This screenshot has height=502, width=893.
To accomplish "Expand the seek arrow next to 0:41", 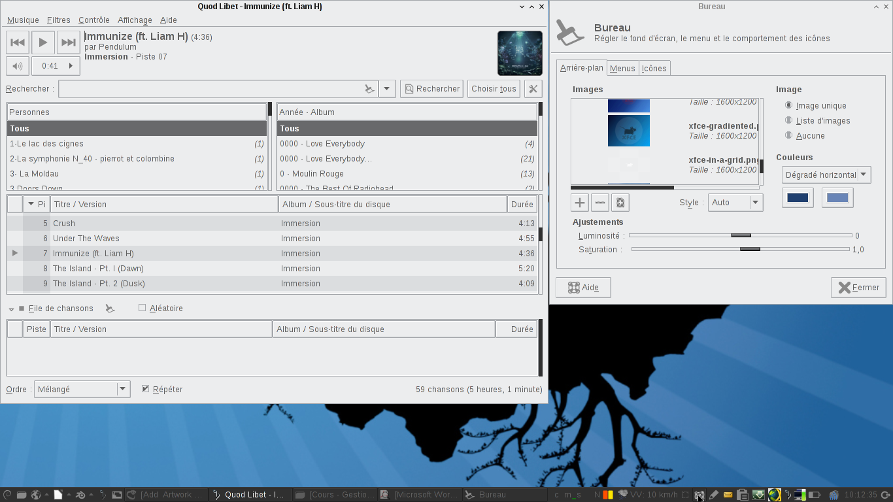I will tap(71, 65).
